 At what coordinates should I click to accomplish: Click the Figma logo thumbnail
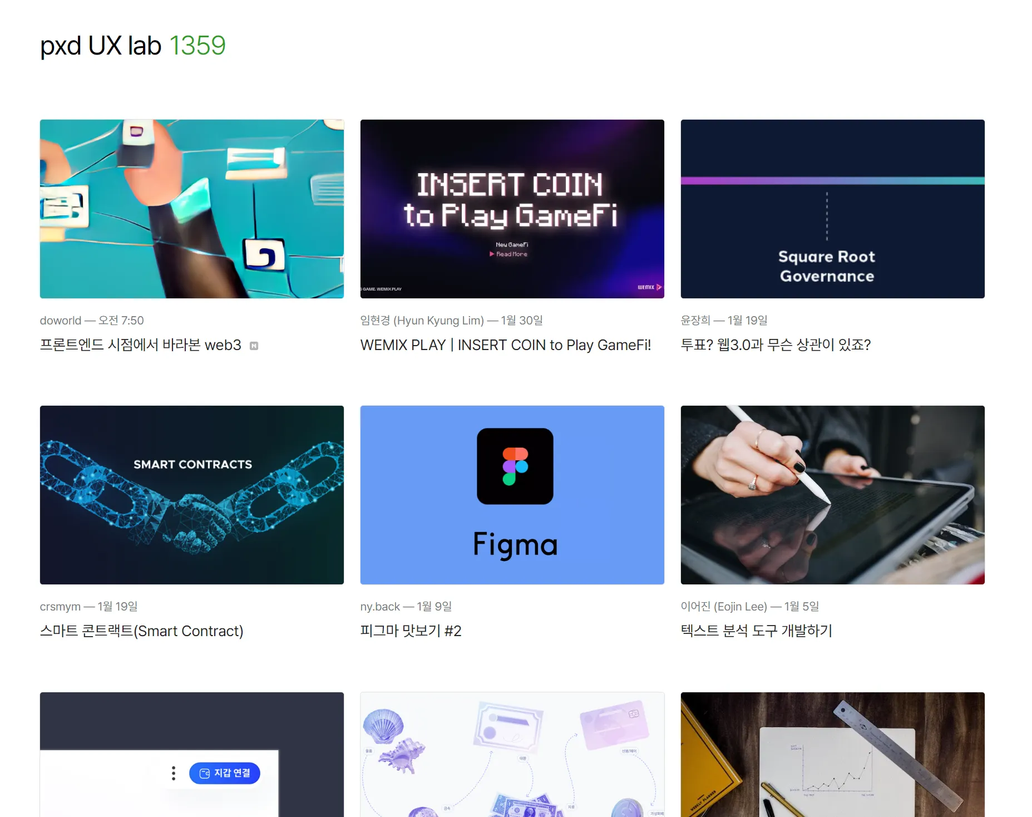pos(512,495)
